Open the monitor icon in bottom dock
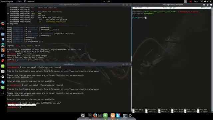Viewport: 213px width, 120px height. click(x=100, y=116)
